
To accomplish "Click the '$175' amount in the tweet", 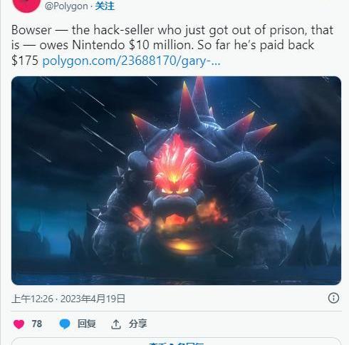I will click(x=25, y=61).
